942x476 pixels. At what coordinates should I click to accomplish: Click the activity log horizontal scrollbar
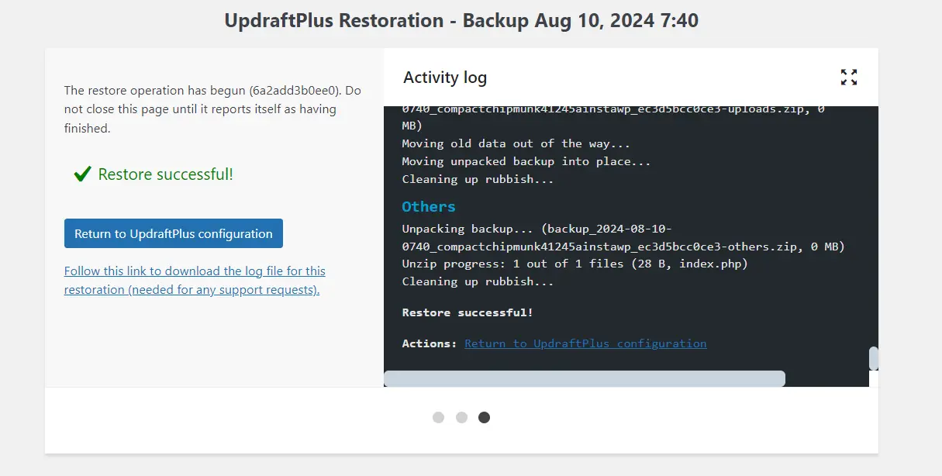tap(585, 378)
